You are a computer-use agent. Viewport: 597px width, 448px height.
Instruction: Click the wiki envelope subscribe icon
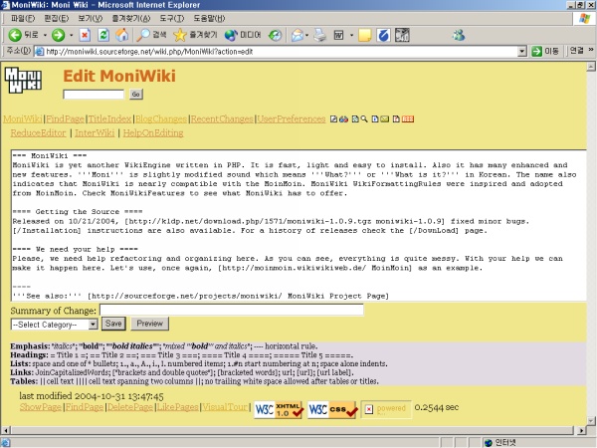[385, 119]
